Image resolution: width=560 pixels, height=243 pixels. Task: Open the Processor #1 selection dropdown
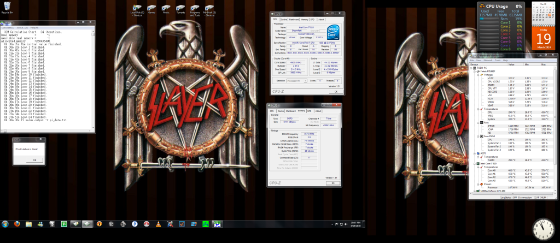point(297,81)
